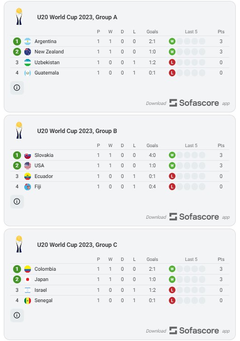
Task: Click the Download Sofascore app link in Group C
Action: coord(188,331)
